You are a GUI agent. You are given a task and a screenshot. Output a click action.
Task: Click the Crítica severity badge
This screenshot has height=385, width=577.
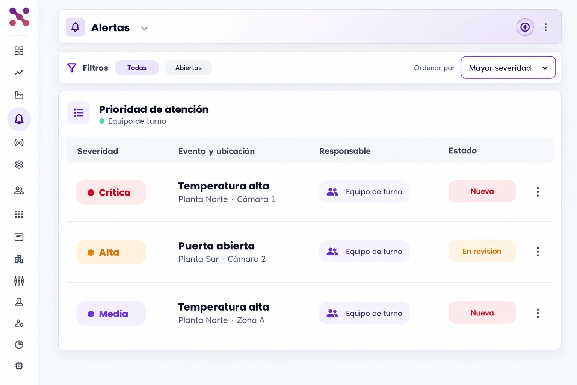pos(111,192)
